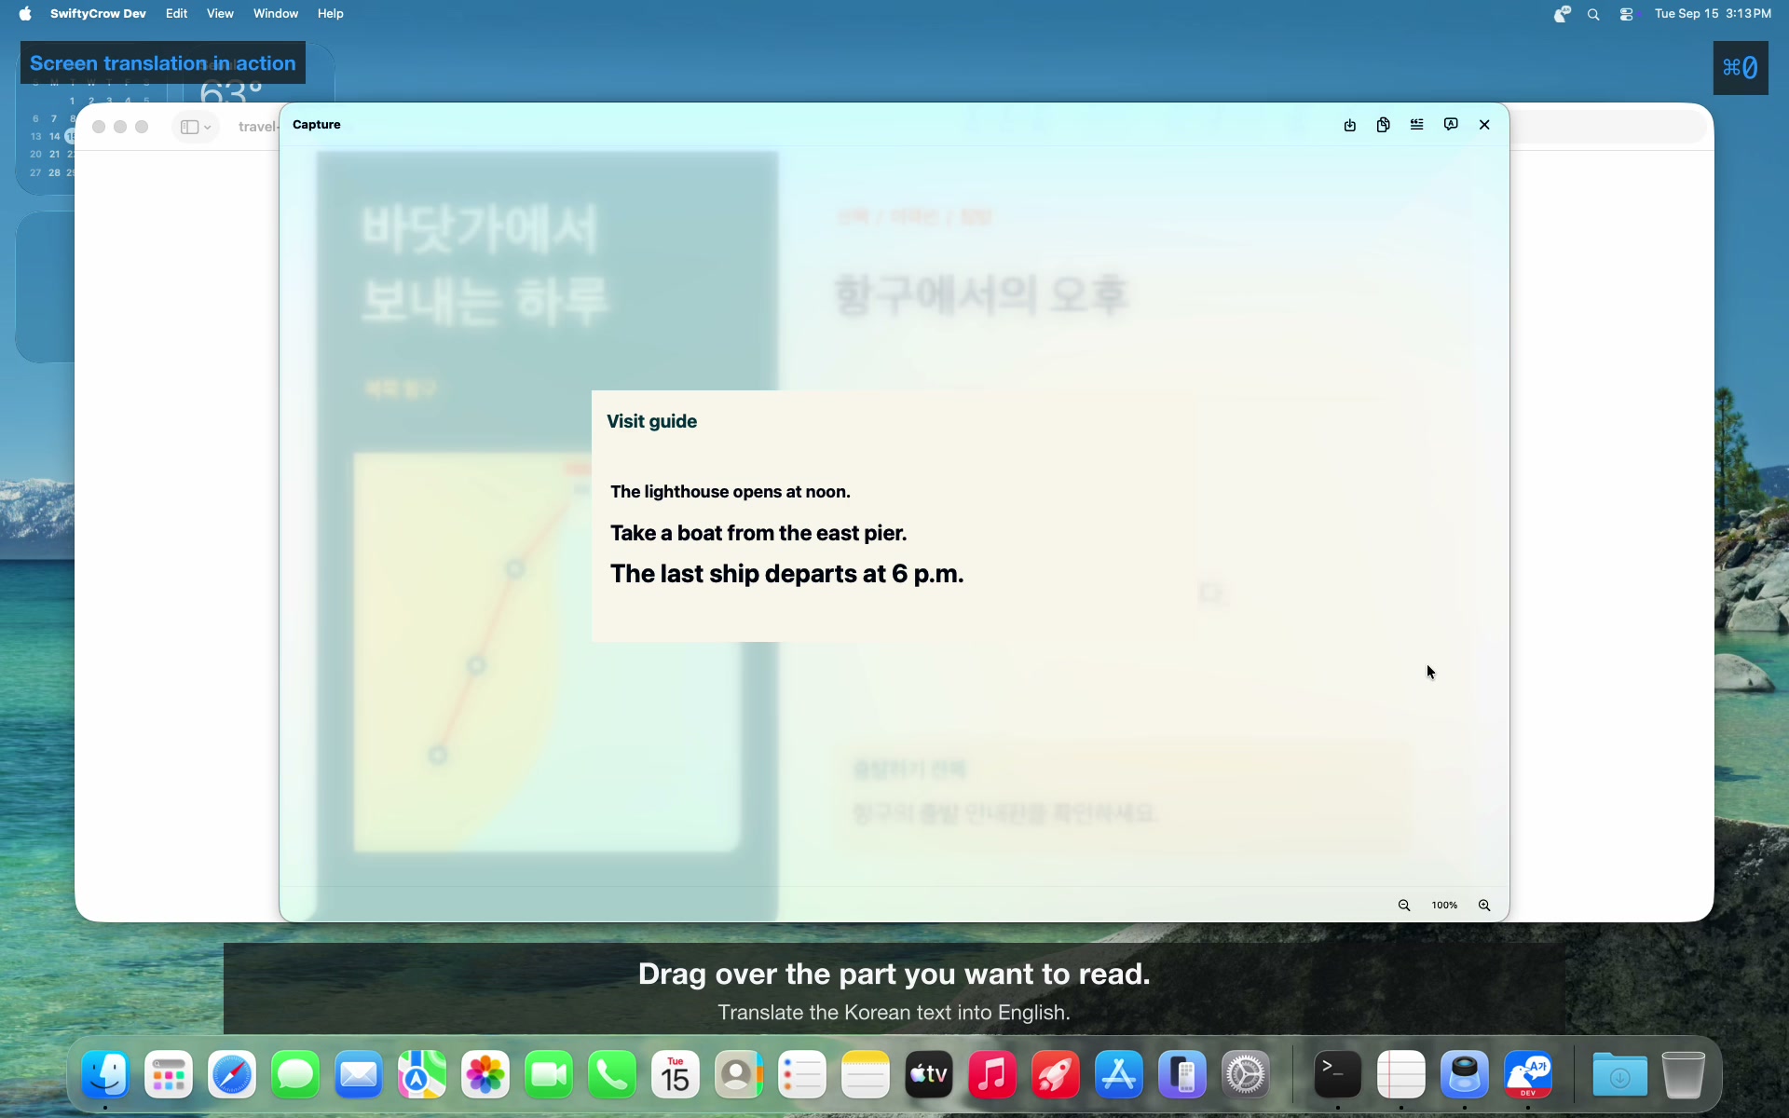
Task: Open the Downloads folder in the Dock
Action: click(x=1619, y=1075)
